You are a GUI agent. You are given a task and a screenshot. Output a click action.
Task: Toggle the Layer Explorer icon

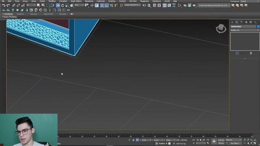[x=159, y=5]
